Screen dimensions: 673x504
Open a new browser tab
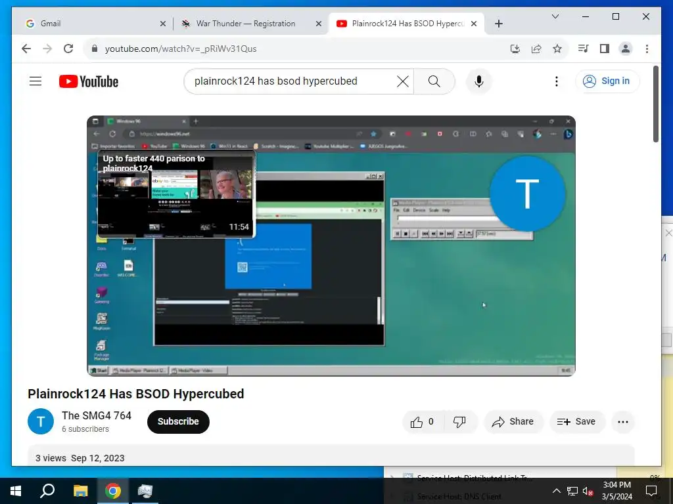(499, 24)
